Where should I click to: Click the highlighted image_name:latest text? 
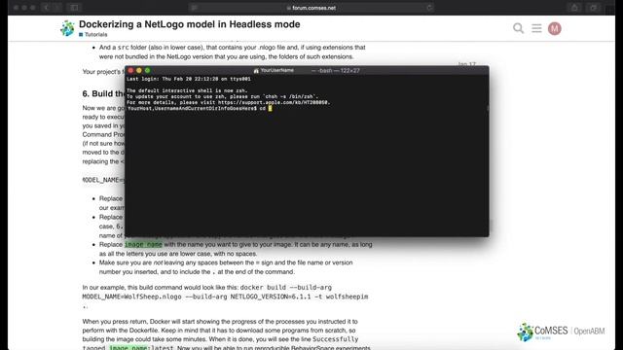tap(141, 348)
